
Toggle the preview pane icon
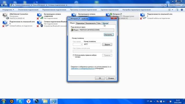tap(177, 10)
